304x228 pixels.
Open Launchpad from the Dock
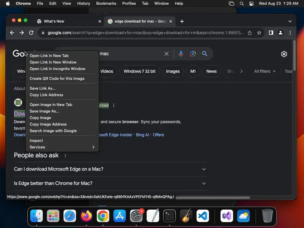coord(53,216)
